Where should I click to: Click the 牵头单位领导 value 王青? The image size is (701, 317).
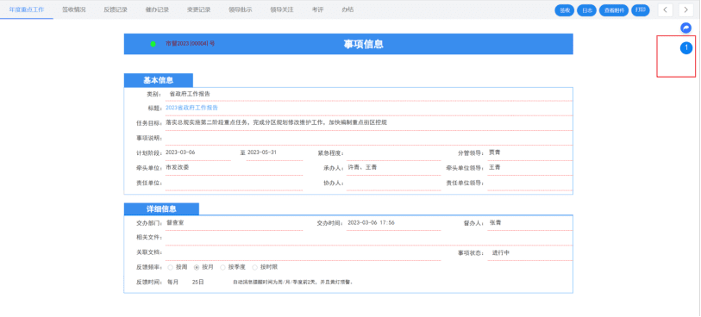point(494,167)
